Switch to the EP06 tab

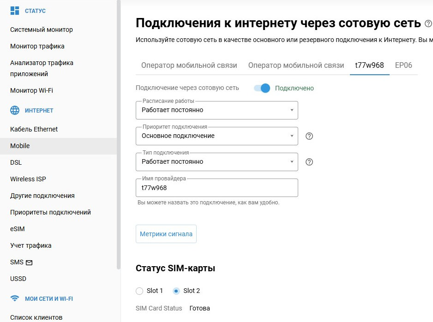403,65
